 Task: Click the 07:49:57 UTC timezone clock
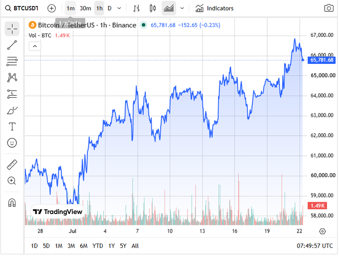(315, 246)
